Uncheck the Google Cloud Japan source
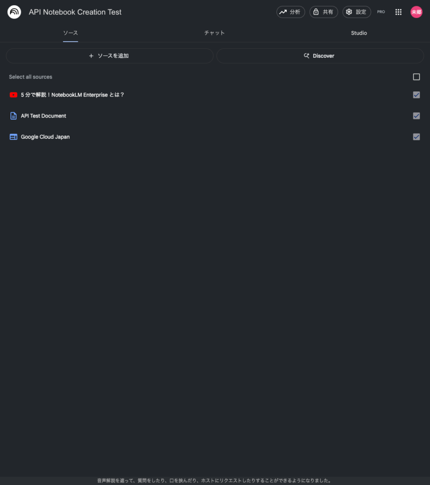This screenshot has width=430, height=485. (x=416, y=136)
